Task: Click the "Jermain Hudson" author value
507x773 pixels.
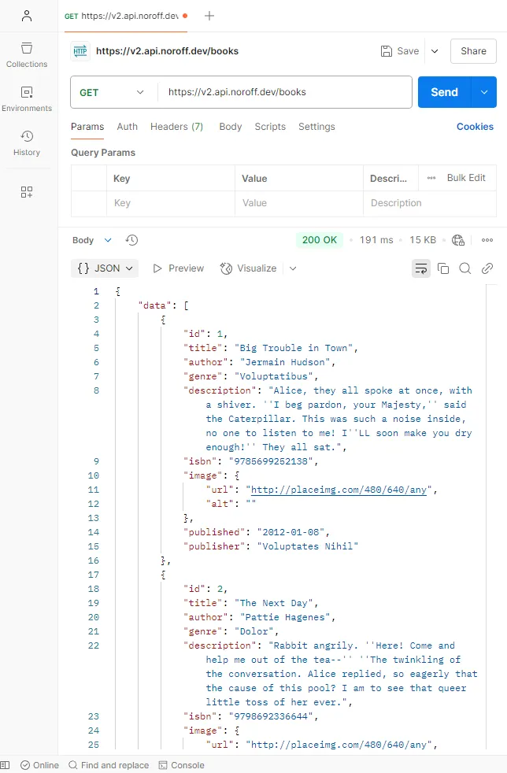Action: [x=285, y=362]
